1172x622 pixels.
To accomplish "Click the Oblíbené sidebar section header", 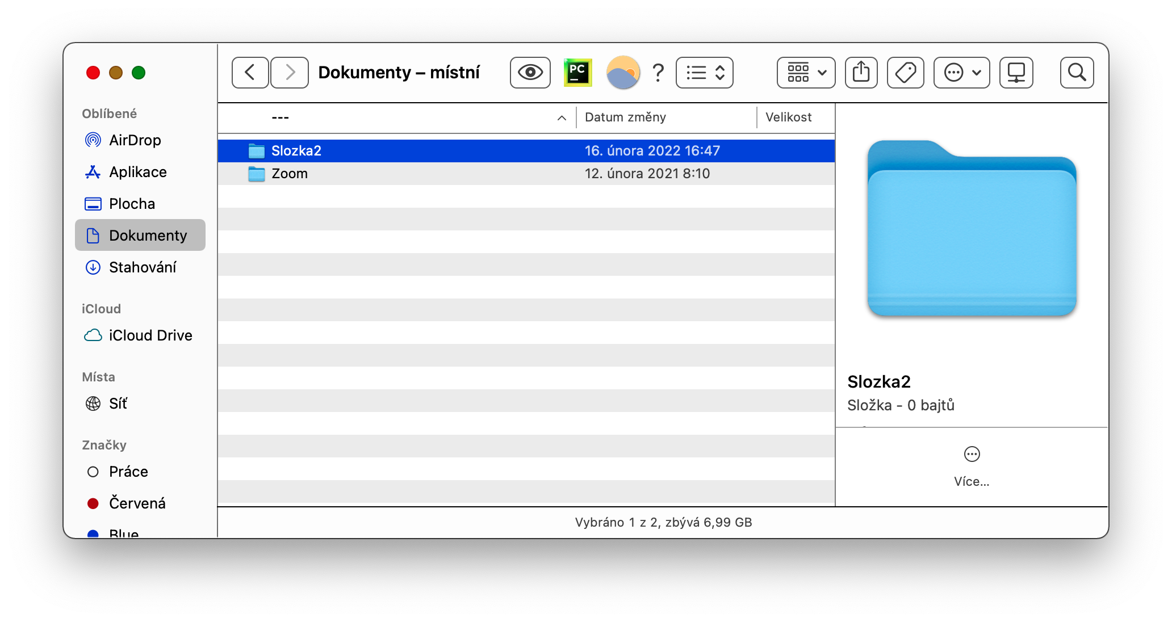I will [x=109, y=114].
